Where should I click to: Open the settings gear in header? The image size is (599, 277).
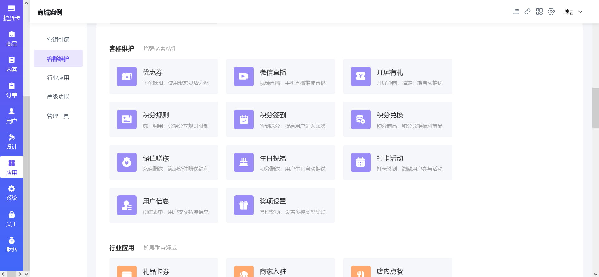pos(551,12)
